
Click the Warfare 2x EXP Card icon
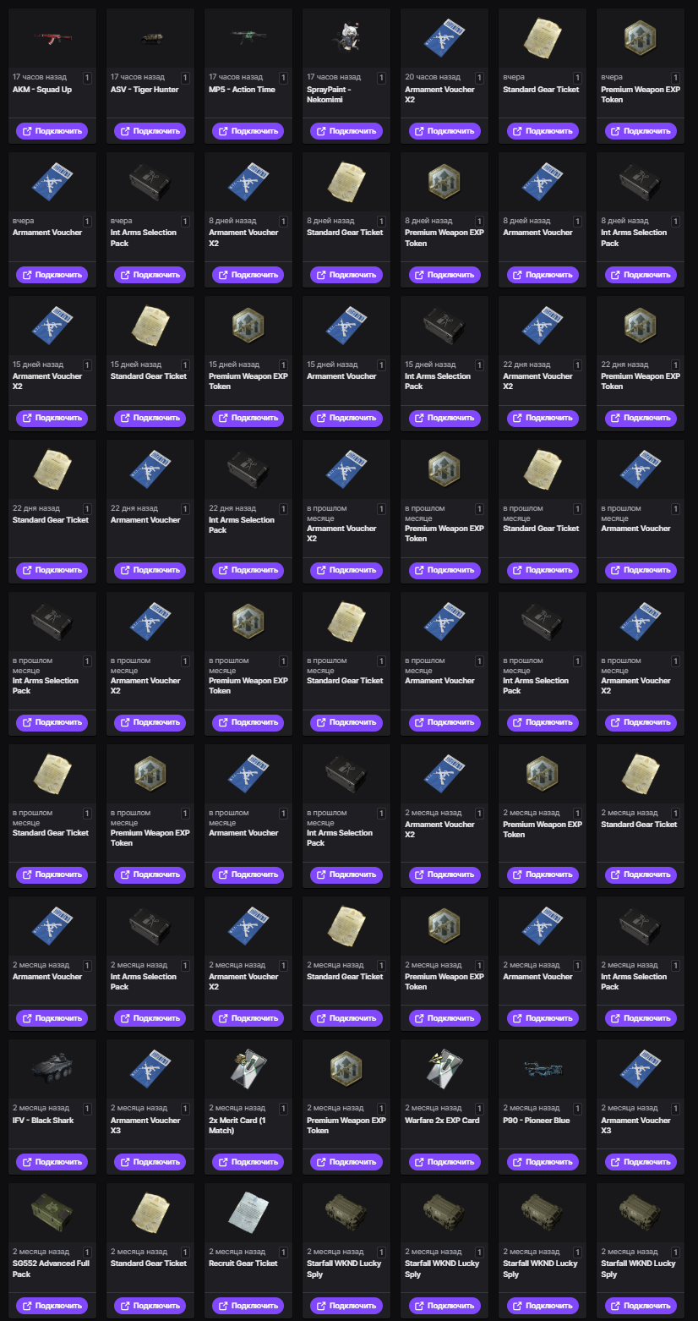pos(444,1068)
